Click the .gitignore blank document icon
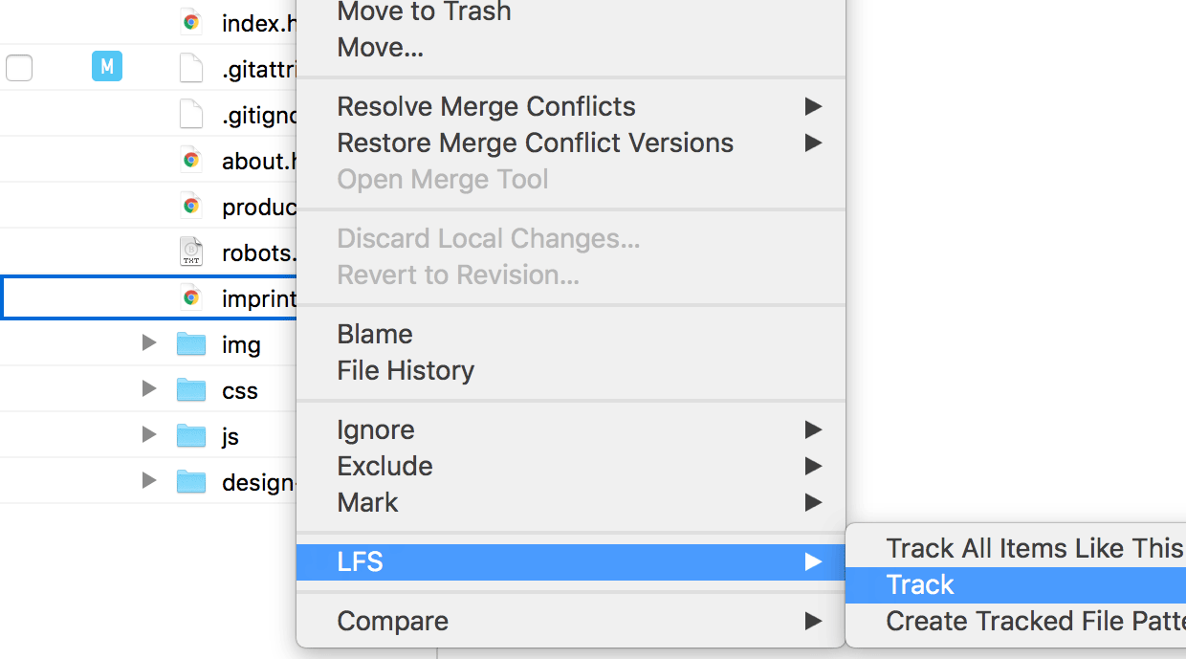Viewport: 1186px width, 659px height. [191, 114]
